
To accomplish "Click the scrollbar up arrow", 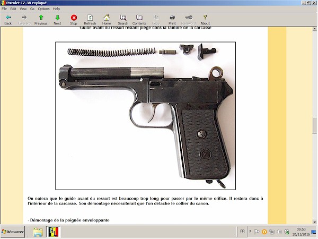I will coord(314,29).
